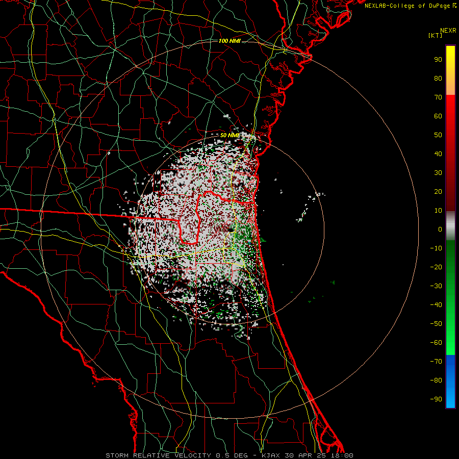Click the 30 APR 25 date text
Viewport: 459px width, 459px height.
305,455
